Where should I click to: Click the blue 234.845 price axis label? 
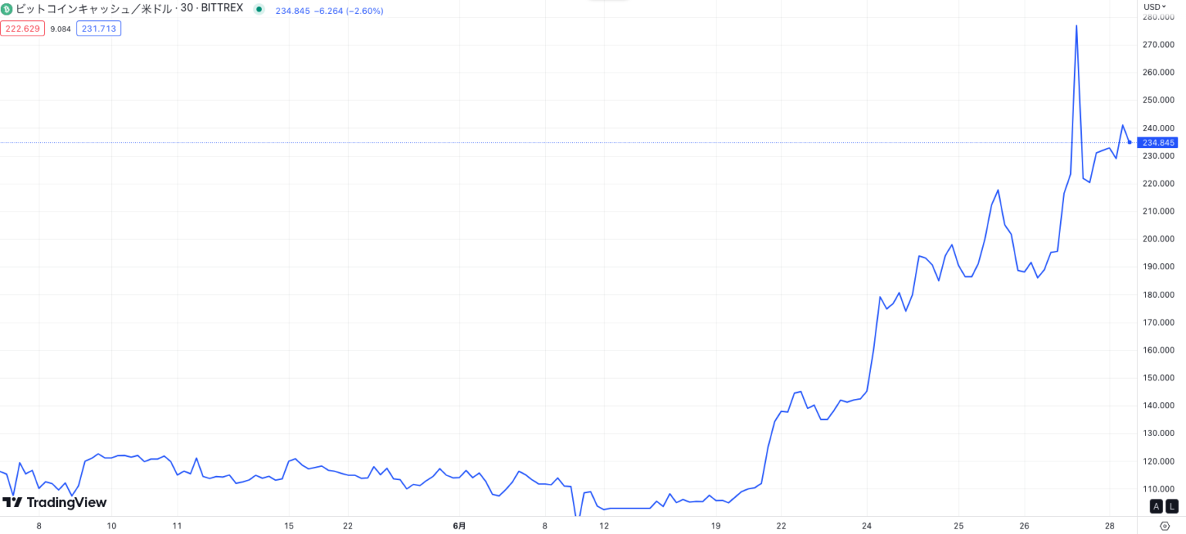pyautogui.click(x=1157, y=143)
